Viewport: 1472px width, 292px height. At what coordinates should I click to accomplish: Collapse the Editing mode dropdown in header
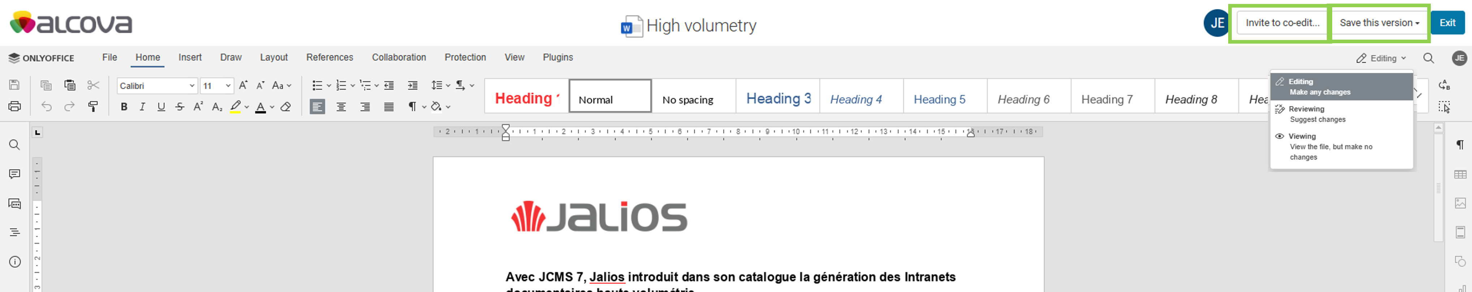tap(1381, 58)
